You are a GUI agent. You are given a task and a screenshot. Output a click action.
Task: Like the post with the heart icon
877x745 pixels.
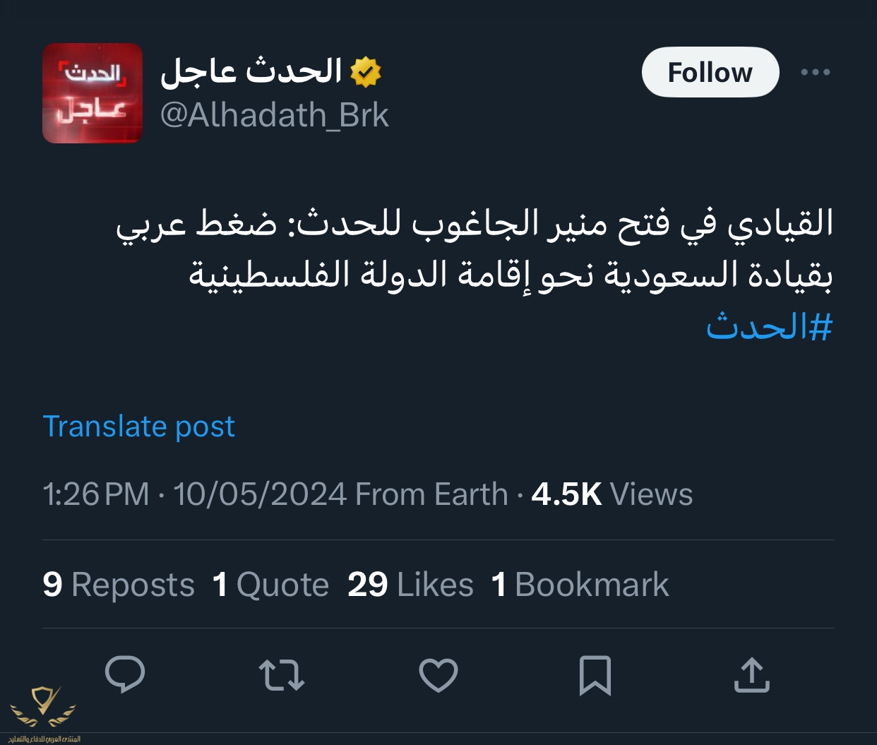(438, 674)
